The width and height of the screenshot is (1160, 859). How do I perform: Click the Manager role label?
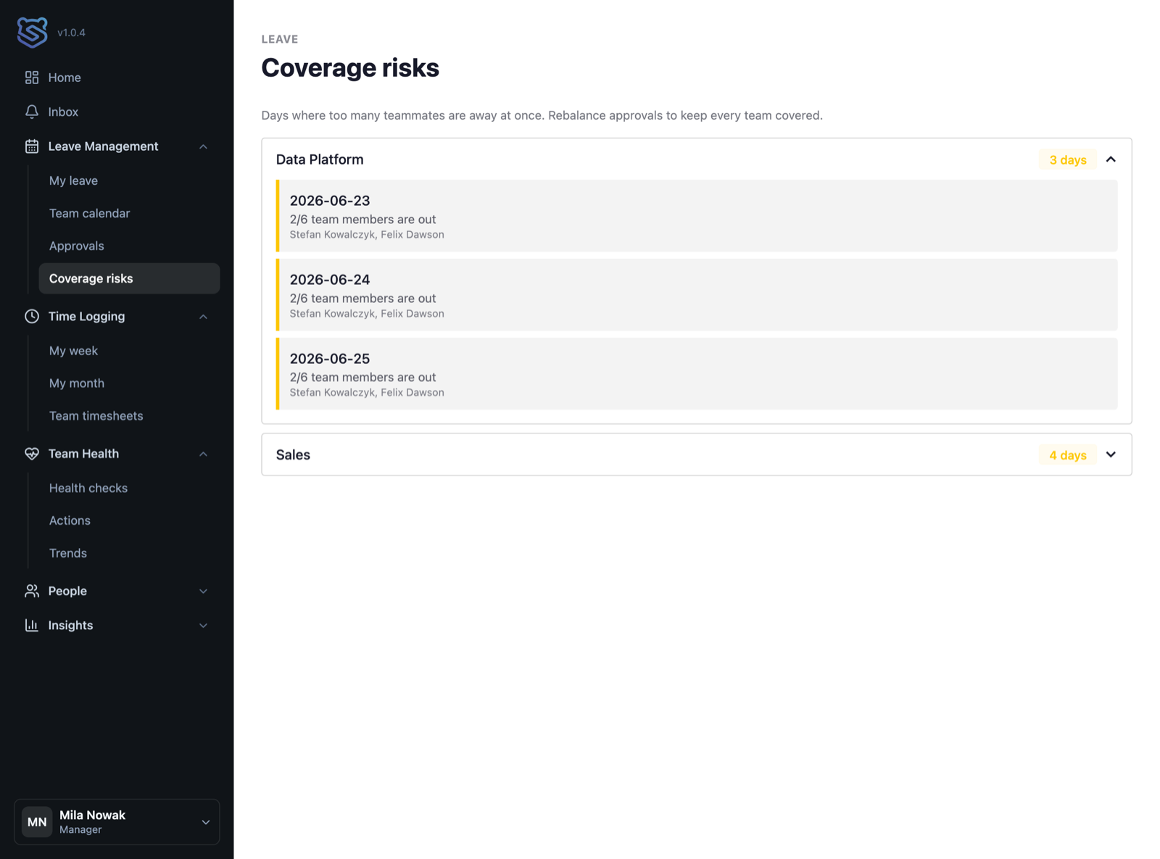pos(80,829)
